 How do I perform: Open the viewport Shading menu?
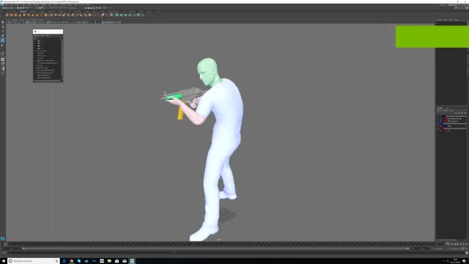coord(15,20)
